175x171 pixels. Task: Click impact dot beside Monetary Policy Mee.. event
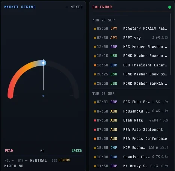95,29
